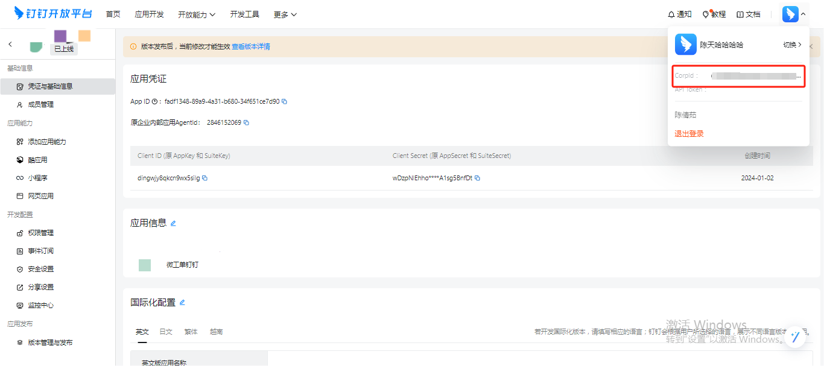Screen dimensions: 824x366
Task: Click the 添加应用能力 grid icon
Action: click(x=20, y=142)
